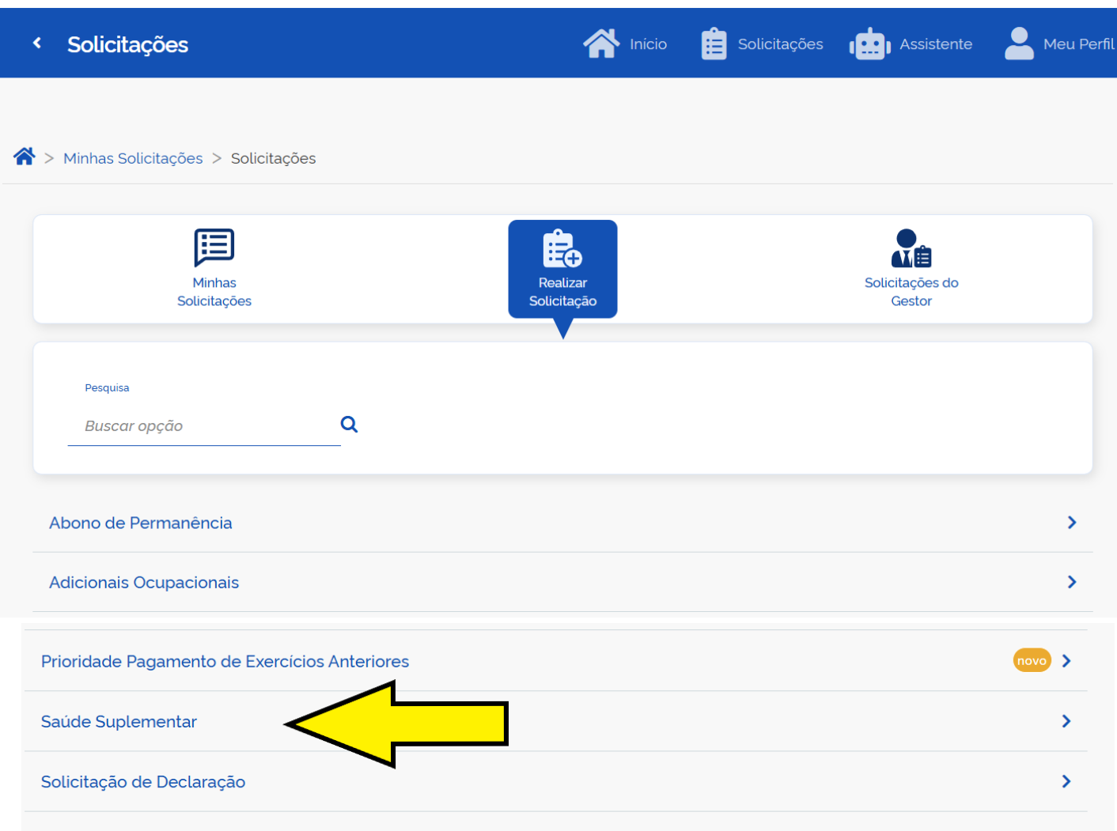
Task: Click the breadcrumb home icon
Action: [25, 157]
